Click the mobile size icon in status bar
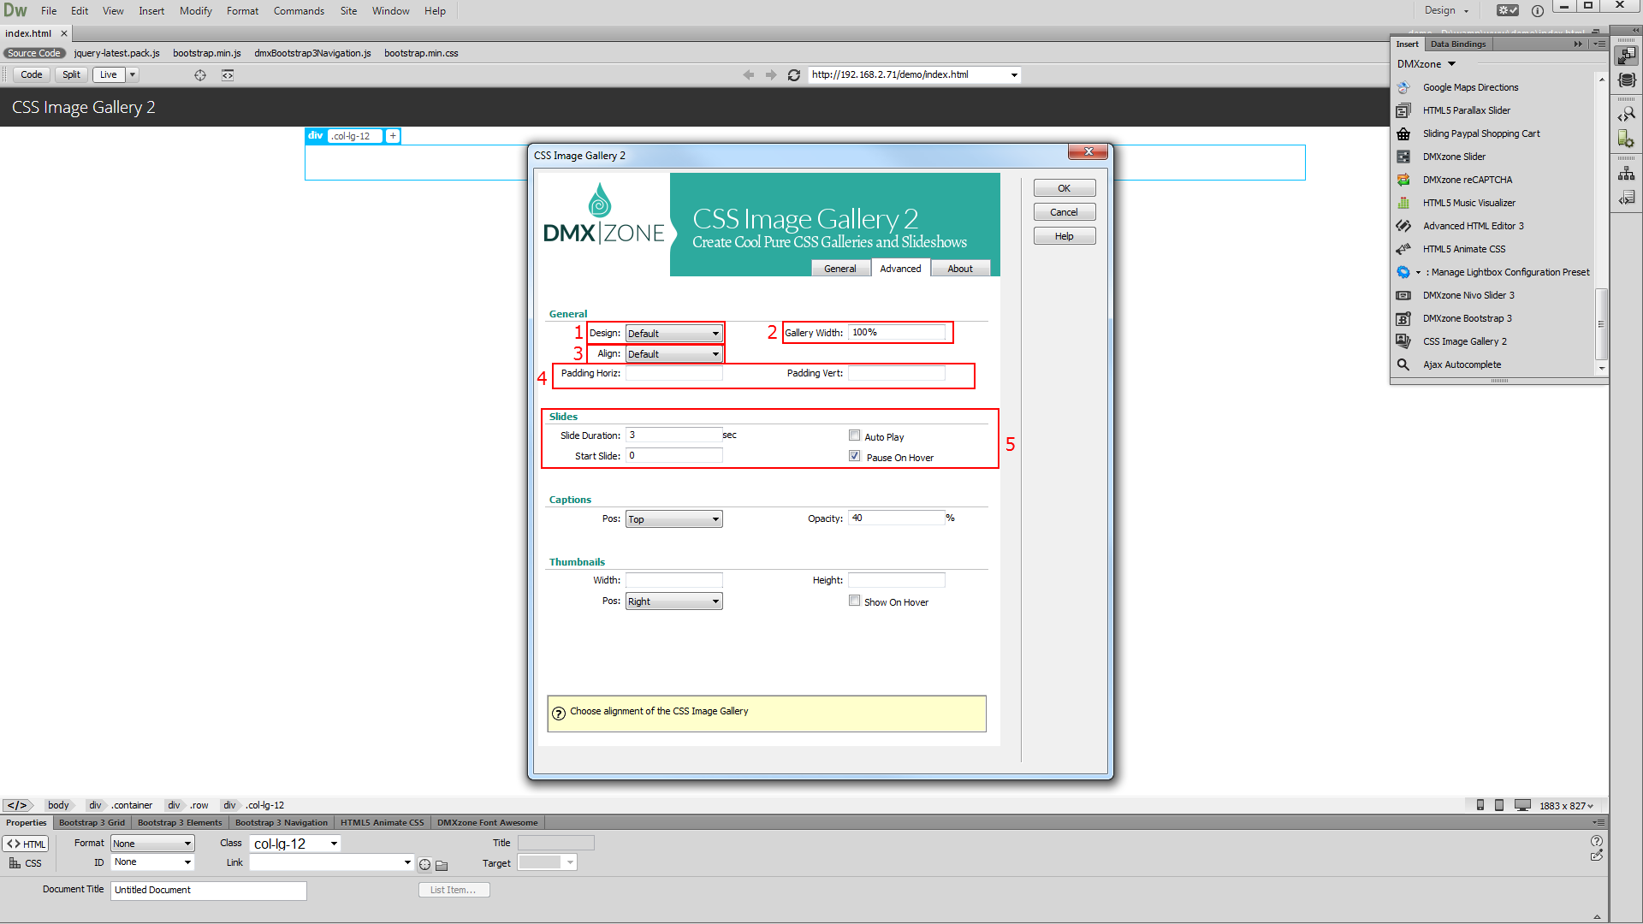This screenshot has width=1643, height=924. pyautogui.click(x=1480, y=805)
